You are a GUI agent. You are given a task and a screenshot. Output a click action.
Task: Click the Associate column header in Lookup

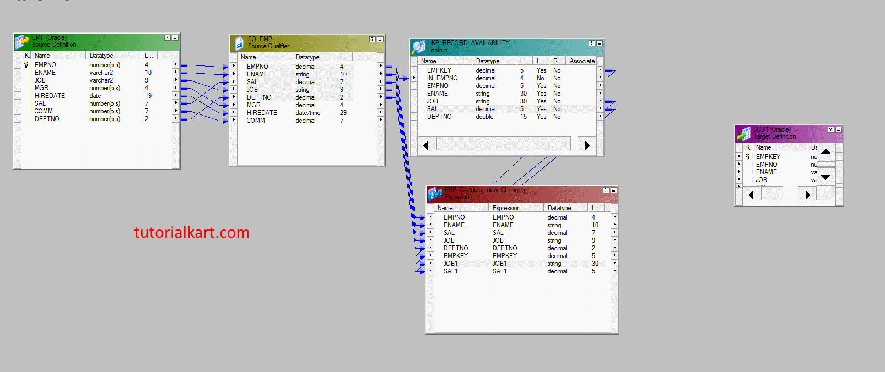pos(581,61)
